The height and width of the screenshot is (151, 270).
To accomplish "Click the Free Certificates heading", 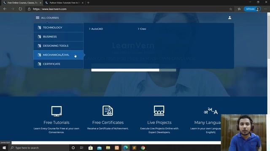I will tap(108, 122).
